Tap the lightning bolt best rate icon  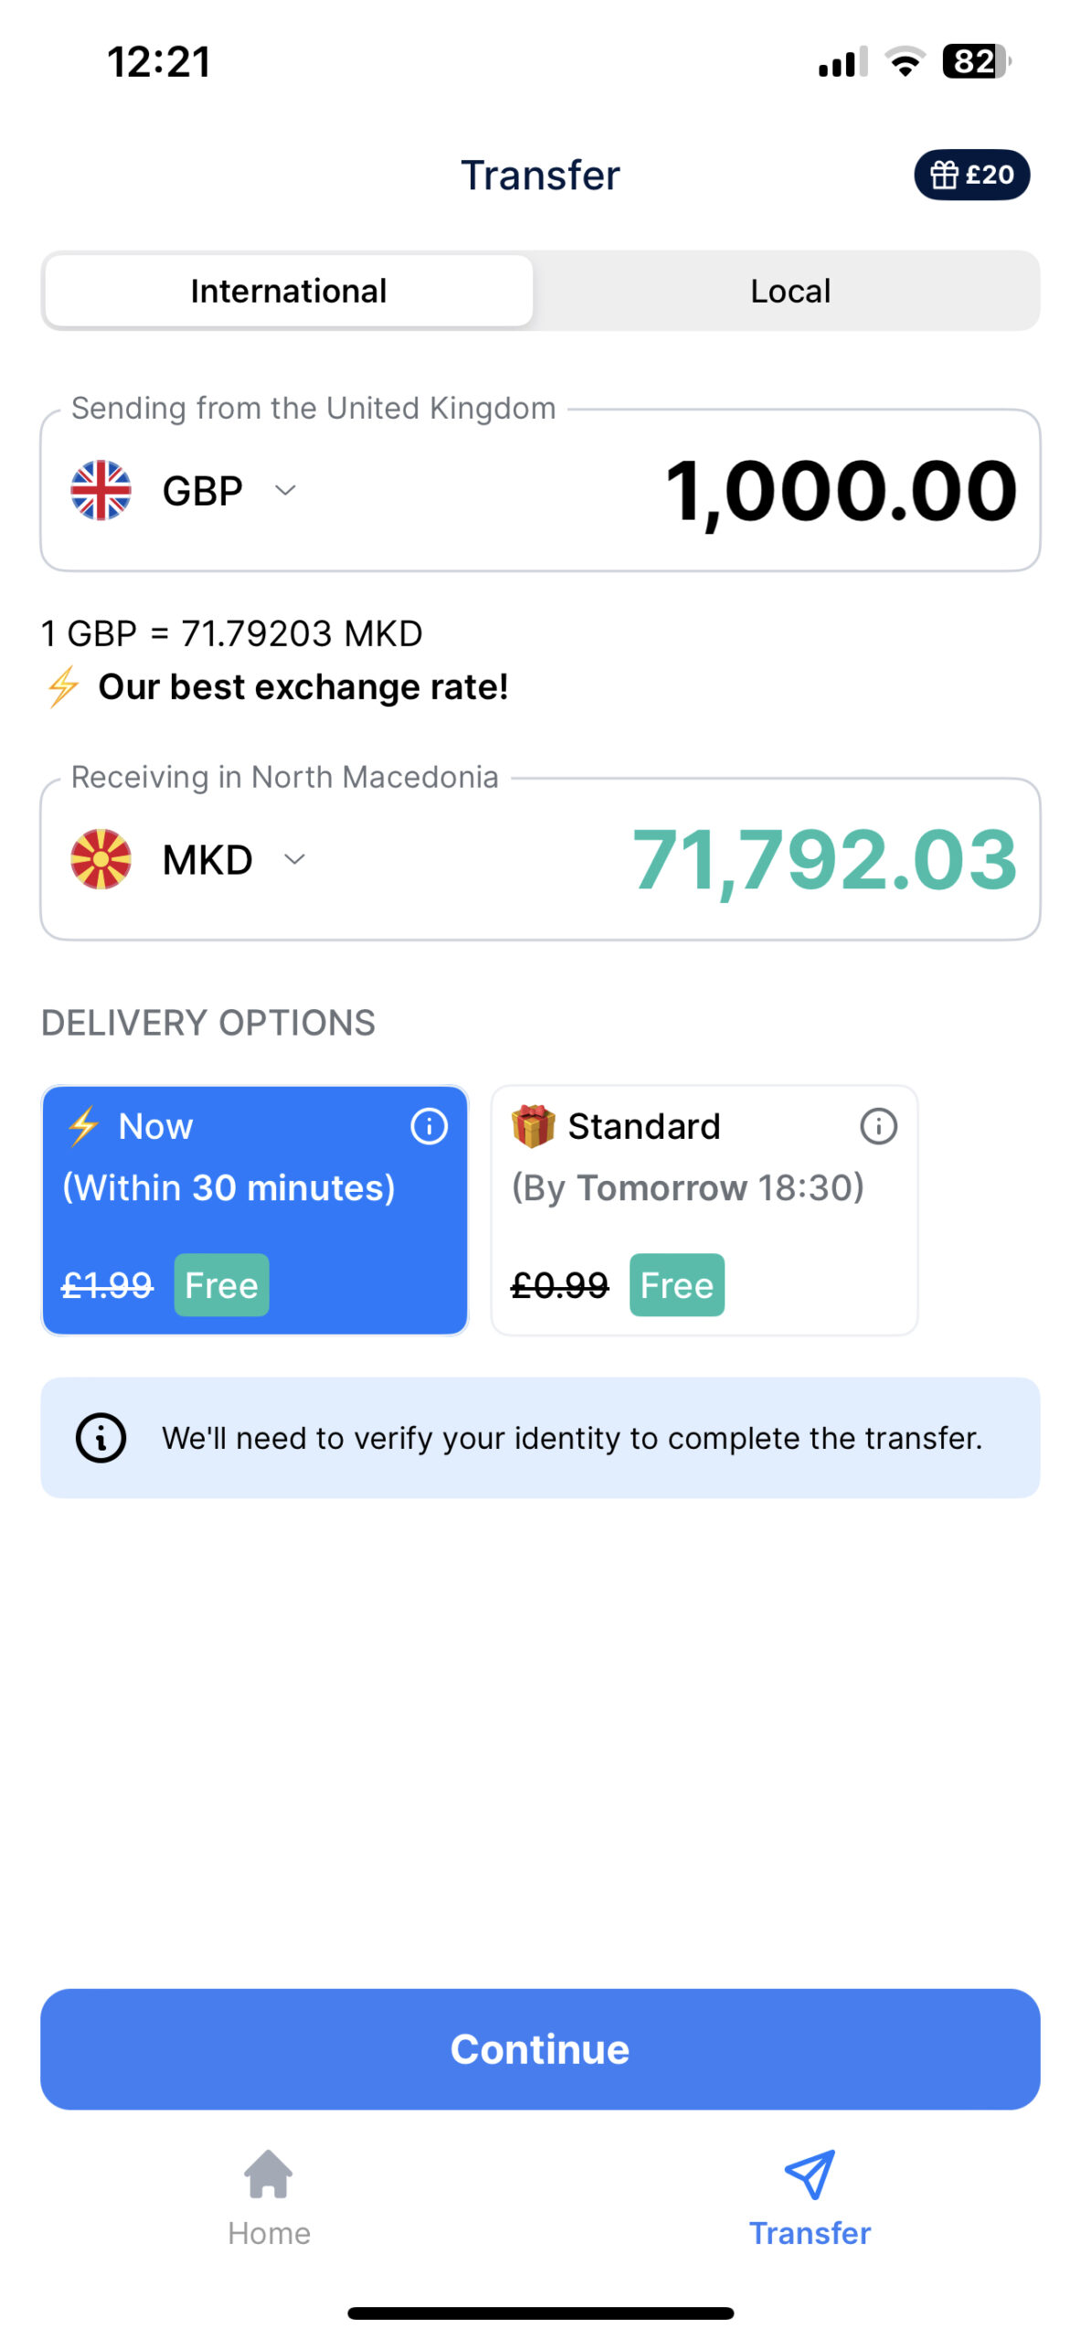pyautogui.click(x=64, y=686)
